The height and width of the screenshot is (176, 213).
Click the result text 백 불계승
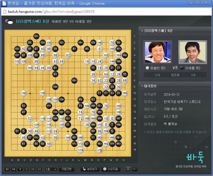[x=170, y=124]
